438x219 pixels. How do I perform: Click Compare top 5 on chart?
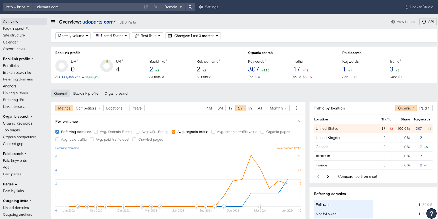(x=358, y=177)
